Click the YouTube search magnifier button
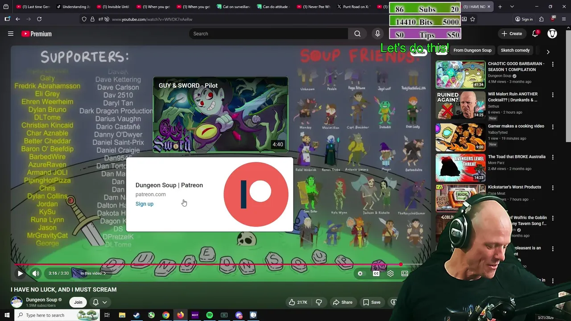This screenshot has height=321, width=571. click(357, 33)
